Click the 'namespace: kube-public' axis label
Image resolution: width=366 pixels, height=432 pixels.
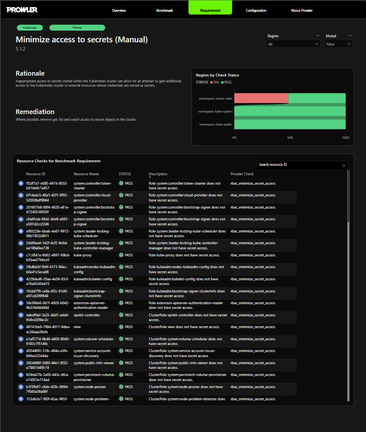[216, 125]
